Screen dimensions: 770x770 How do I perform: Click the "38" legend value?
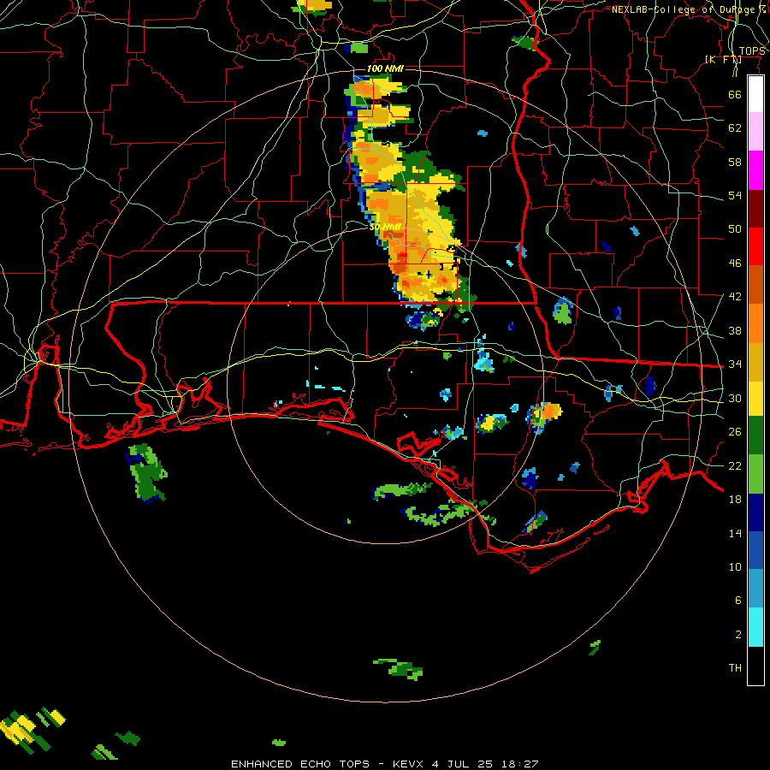(x=735, y=330)
